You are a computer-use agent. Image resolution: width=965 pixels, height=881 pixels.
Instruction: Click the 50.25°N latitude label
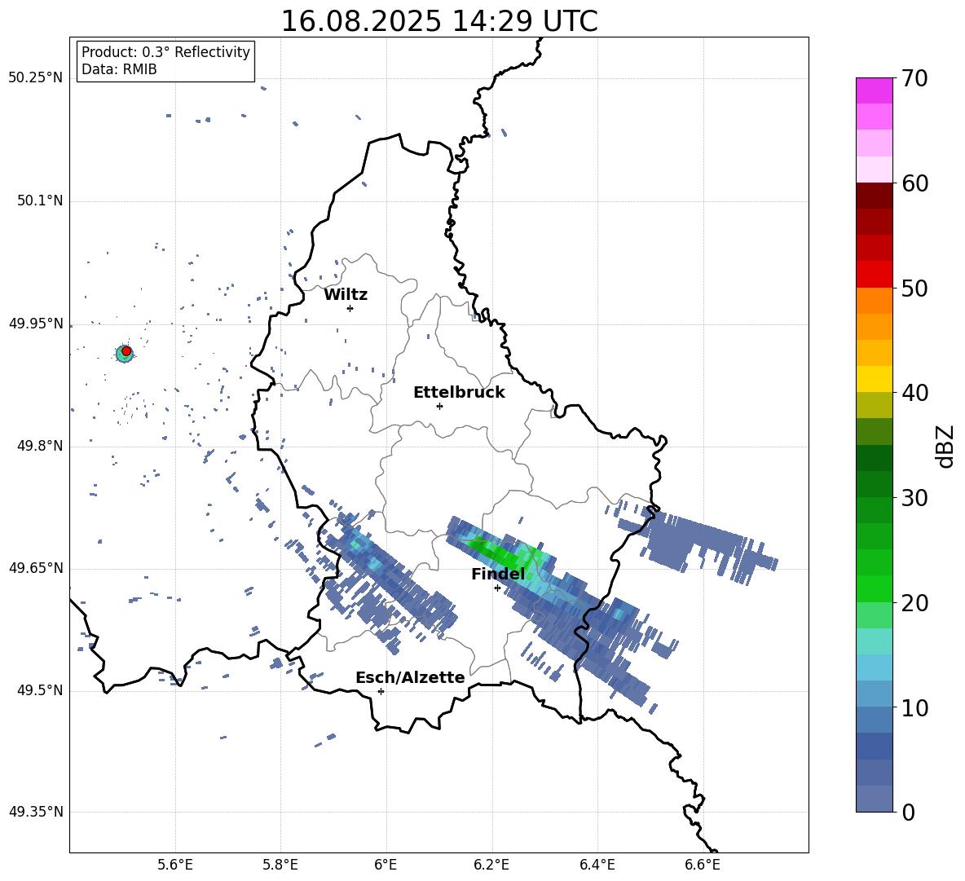(x=36, y=78)
